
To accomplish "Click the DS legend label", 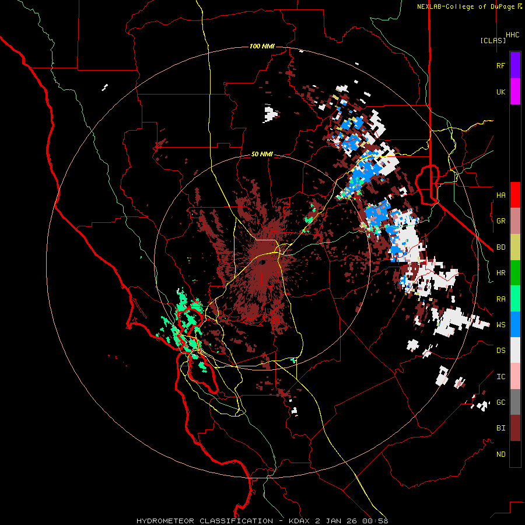I will click(501, 351).
